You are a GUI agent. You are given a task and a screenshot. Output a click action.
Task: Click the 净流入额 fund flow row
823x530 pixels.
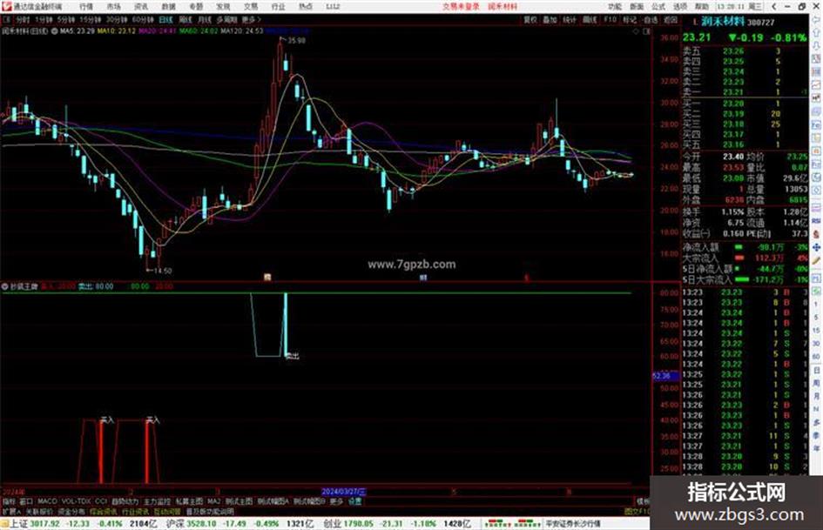pos(745,246)
